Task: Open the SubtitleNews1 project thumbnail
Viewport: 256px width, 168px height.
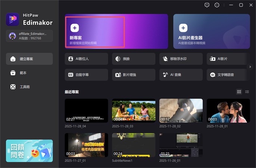Action: (x=134, y=145)
